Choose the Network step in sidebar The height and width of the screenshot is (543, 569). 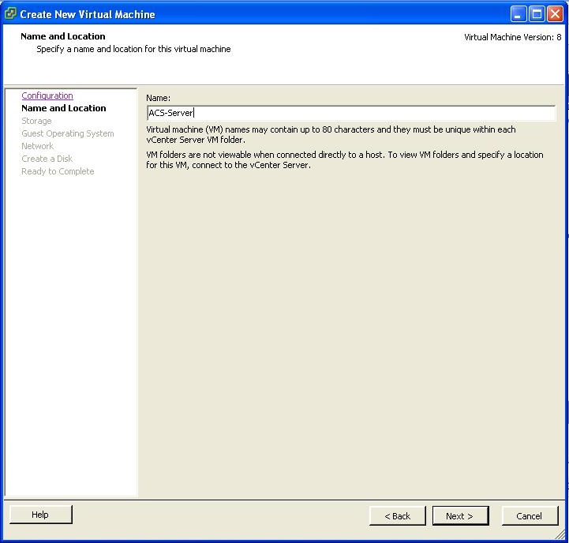point(37,146)
